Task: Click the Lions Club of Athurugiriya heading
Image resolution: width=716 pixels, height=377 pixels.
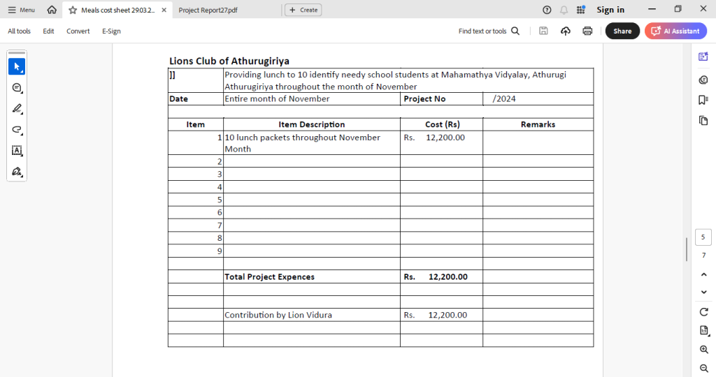Action: (229, 61)
